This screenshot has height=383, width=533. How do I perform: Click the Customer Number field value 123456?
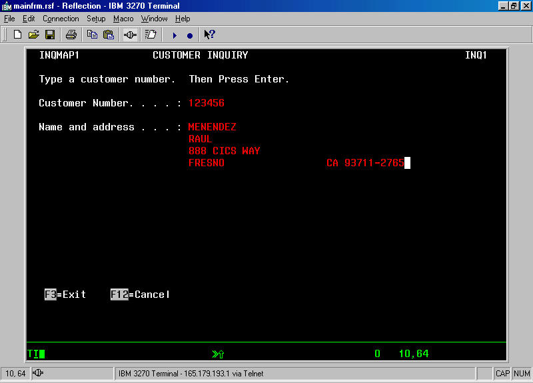pos(207,103)
